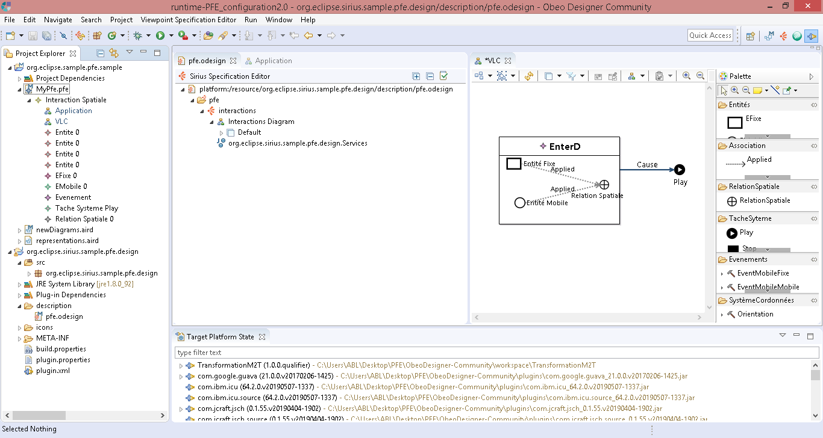The image size is (823, 438).
Task: Collapse the MyPfe.pfe tree node
Action: (19, 89)
